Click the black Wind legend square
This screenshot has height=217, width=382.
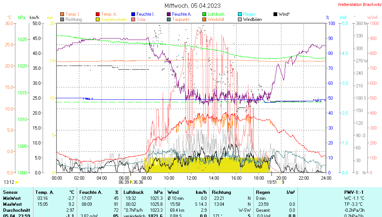coord(275,14)
